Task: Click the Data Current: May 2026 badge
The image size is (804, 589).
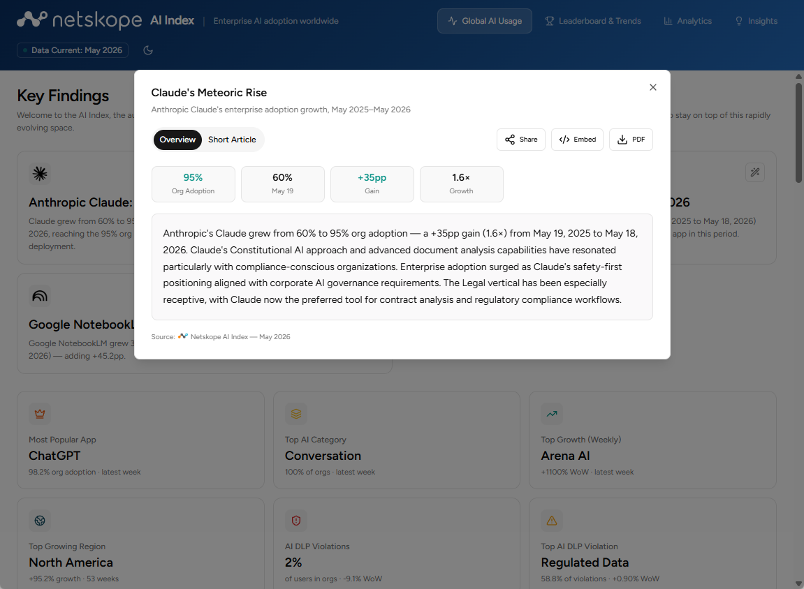Action: (x=73, y=50)
